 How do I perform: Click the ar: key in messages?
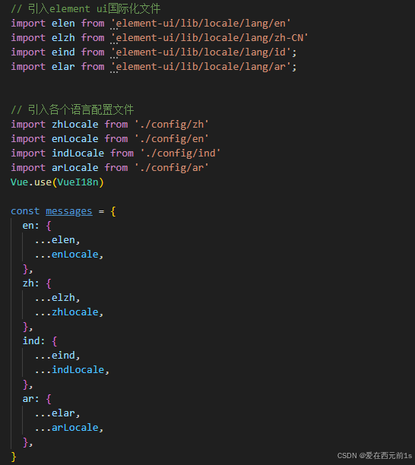tap(30, 399)
